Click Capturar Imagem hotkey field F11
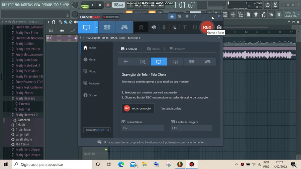 (191, 128)
